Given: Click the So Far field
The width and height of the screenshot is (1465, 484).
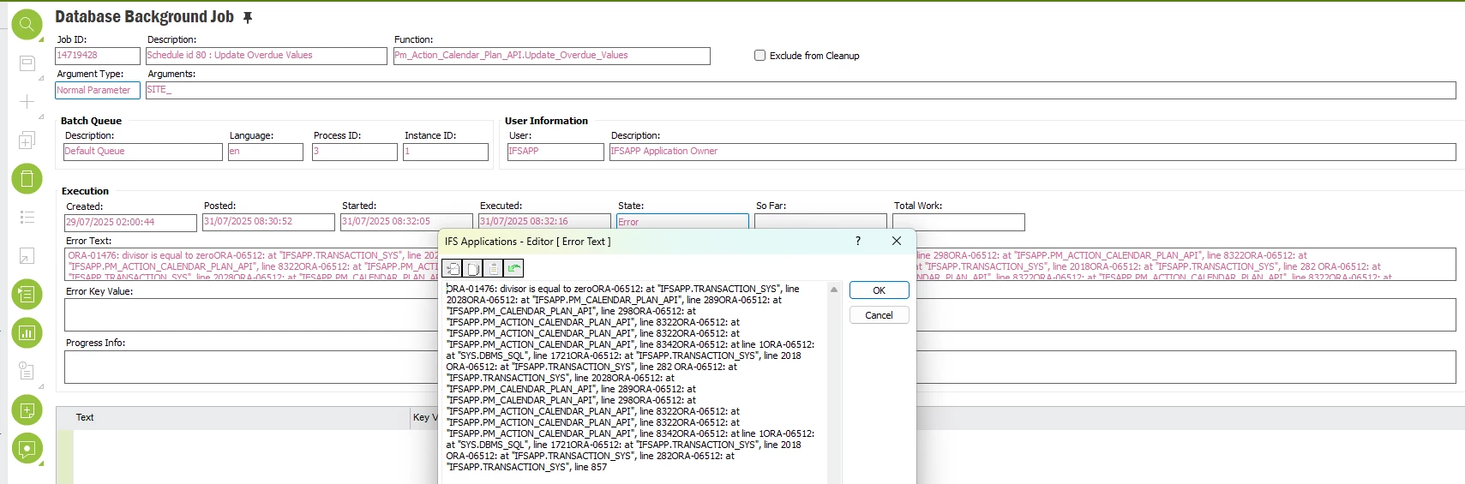Looking at the screenshot, I should (820, 221).
